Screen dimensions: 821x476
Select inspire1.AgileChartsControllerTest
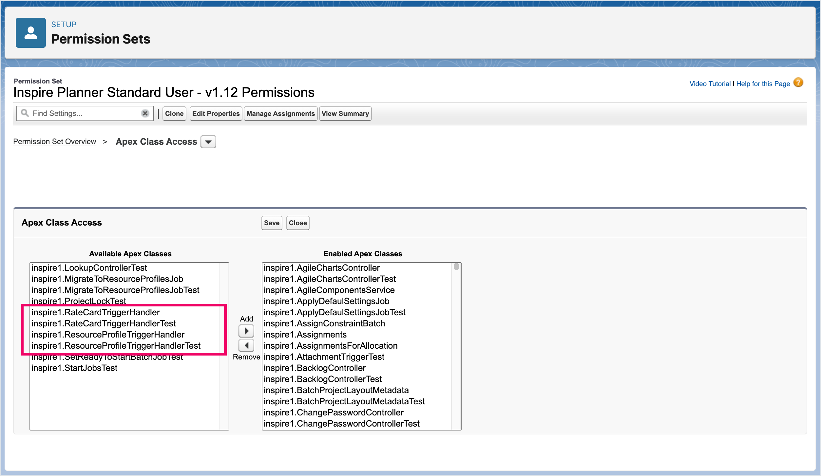point(357,279)
